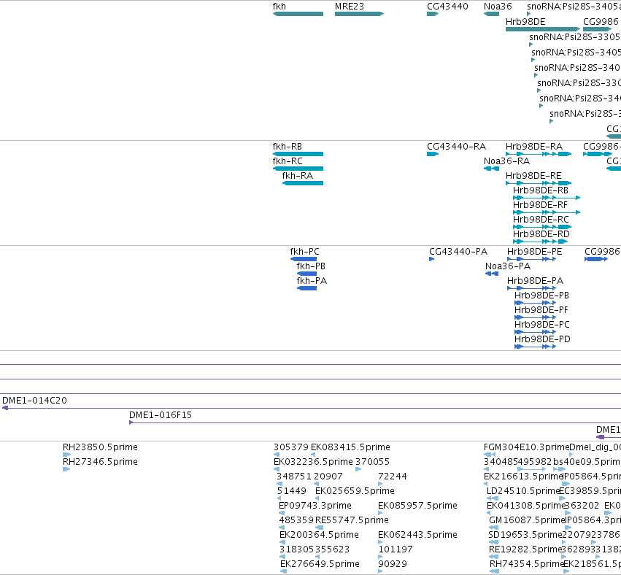
Task: Select the DME1-014C20 clone arrowhead
Action: click(x=5, y=408)
